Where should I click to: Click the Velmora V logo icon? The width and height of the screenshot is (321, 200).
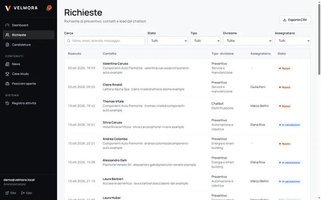[x=8, y=8]
